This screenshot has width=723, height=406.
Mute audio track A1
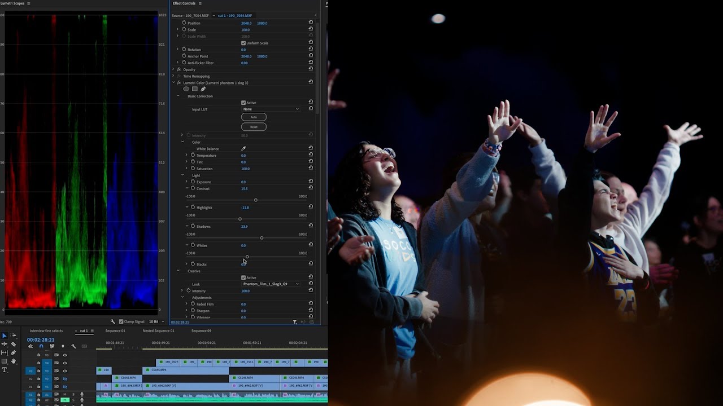(66, 395)
